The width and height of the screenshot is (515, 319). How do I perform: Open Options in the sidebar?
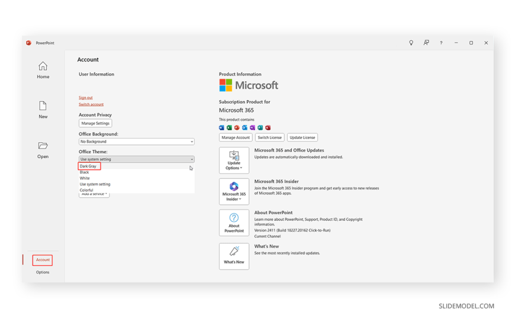coord(43,272)
